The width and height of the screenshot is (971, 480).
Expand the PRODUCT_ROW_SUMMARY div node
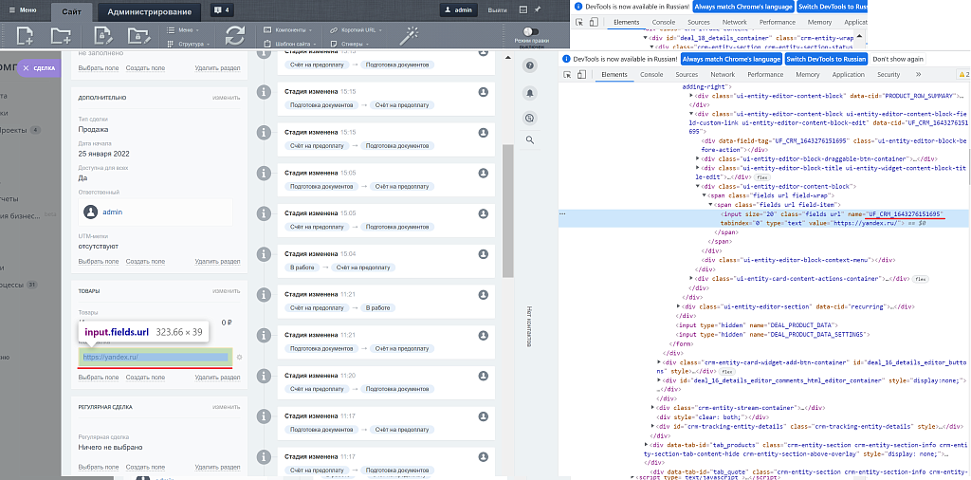tap(691, 95)
